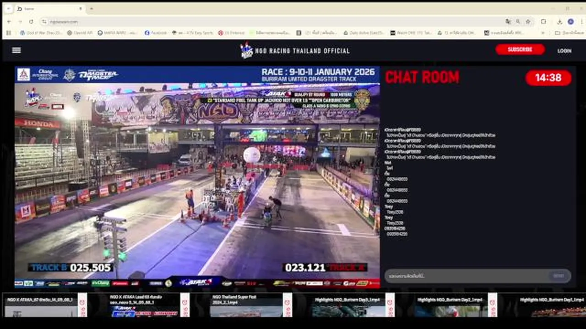This screenshot has width=586, height=329.
Task: Open the browser profile avatar
Action: point(570,21)
